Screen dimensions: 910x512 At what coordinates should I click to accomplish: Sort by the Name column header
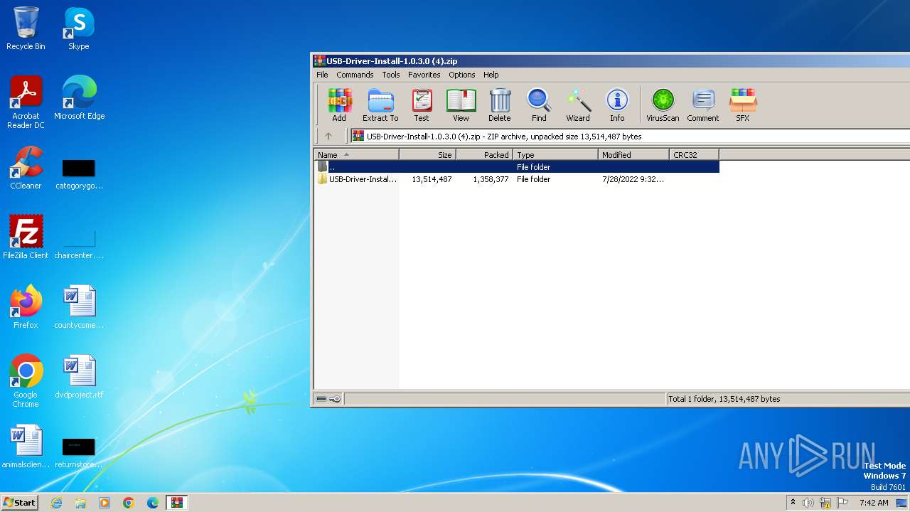357,154
